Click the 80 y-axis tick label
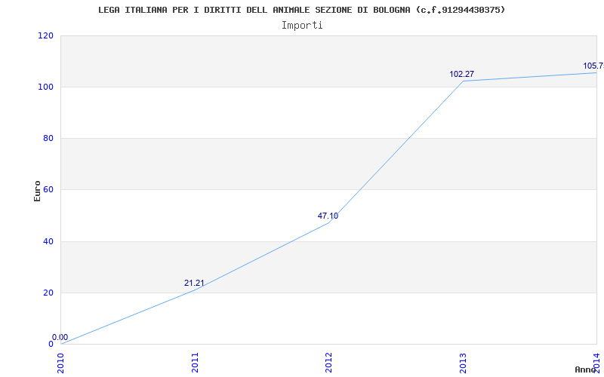 (x=48, y=138)
